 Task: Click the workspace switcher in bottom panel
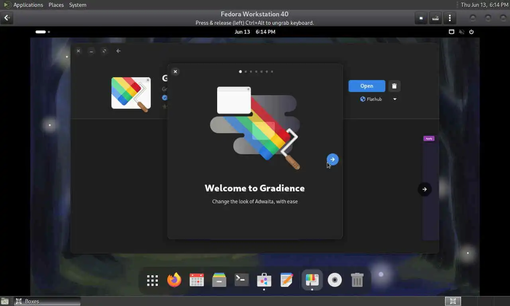tap(453, 301)
